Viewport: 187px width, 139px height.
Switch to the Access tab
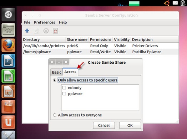[x=70, y=72]
